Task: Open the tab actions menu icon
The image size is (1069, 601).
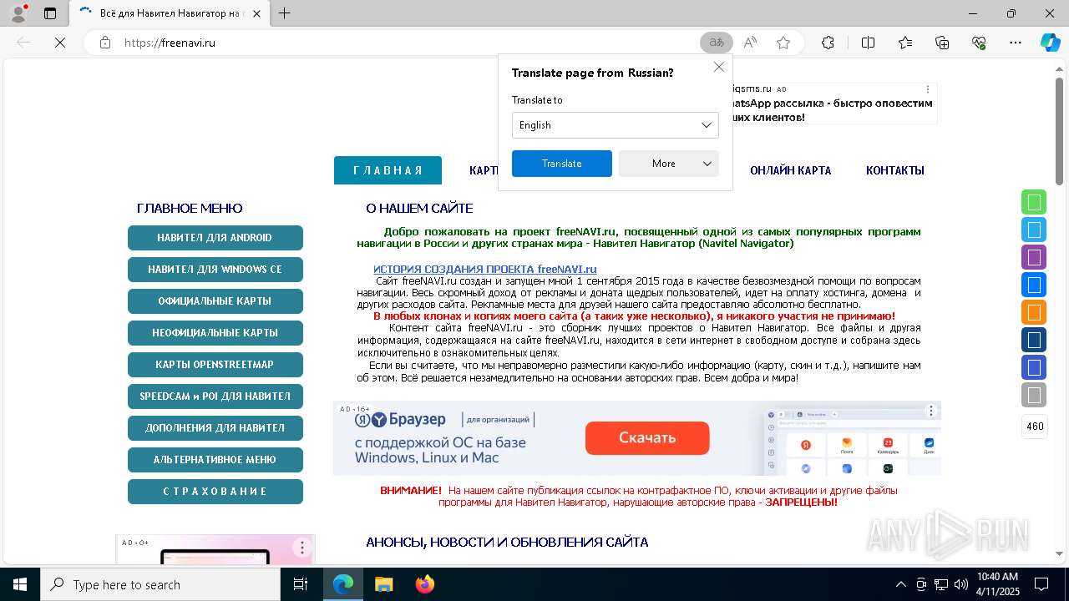Action: click(50, 13)
